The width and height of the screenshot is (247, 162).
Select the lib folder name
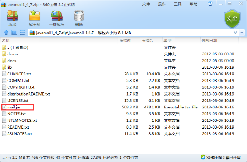[9, 67]
